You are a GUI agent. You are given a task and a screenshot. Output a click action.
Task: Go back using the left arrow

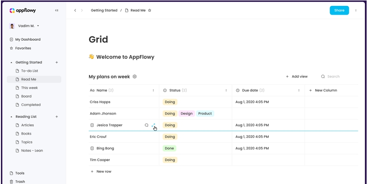[x=75, y=11]
